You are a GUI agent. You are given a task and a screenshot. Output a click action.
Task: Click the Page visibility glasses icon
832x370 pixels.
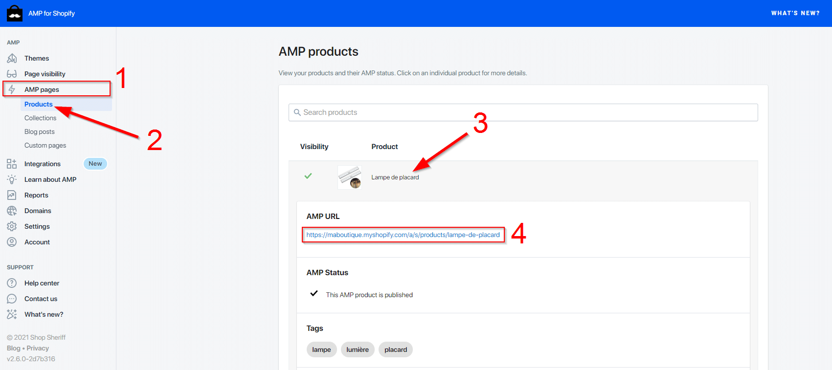click(x=12, y=74)
